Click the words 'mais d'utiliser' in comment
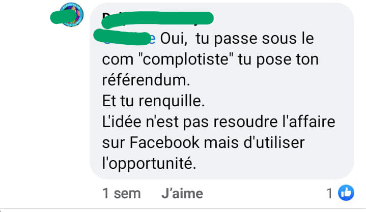Viewport: 366px width, 212px height. click(255, 142)
